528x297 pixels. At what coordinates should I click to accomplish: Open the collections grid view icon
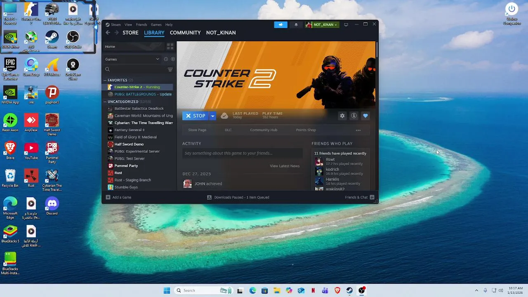170,47
